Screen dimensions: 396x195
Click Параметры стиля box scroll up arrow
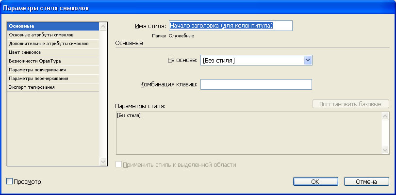click(385, 116)
